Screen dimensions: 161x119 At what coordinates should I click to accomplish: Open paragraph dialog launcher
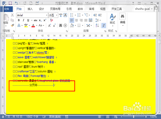tap(105, 31)
